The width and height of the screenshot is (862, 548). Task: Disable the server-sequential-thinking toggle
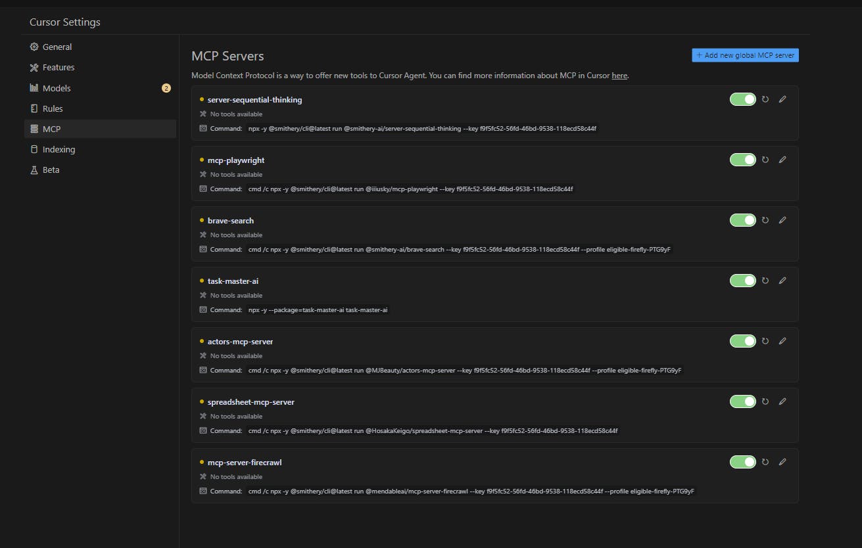click(x=743, y=99)
